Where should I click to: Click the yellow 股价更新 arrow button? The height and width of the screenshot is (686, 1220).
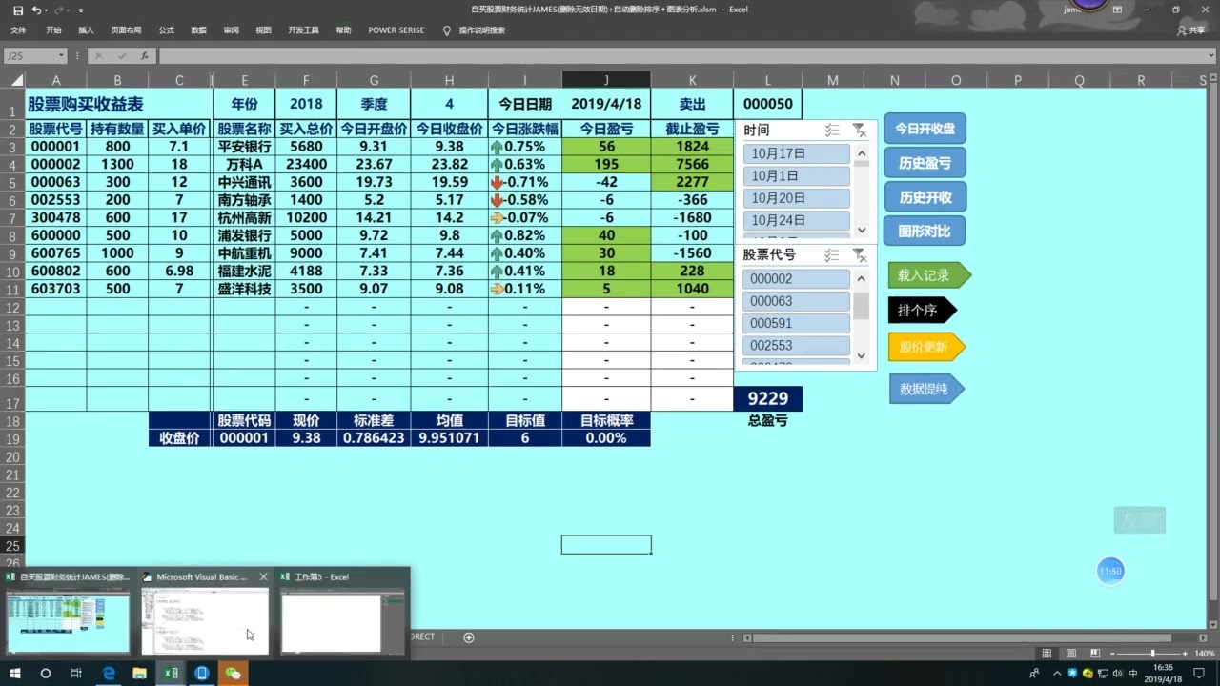926,347
